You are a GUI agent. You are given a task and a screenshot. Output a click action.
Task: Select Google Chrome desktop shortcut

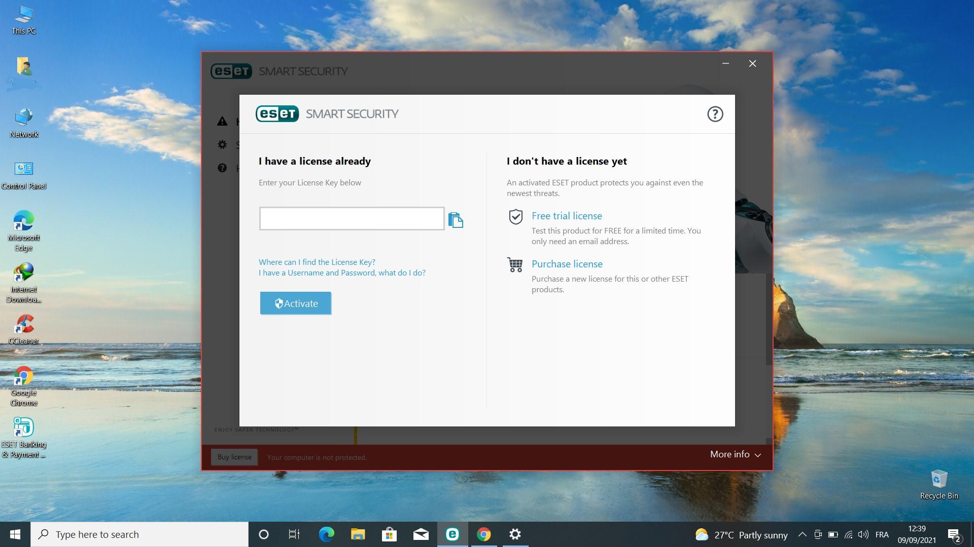[24, 386]
